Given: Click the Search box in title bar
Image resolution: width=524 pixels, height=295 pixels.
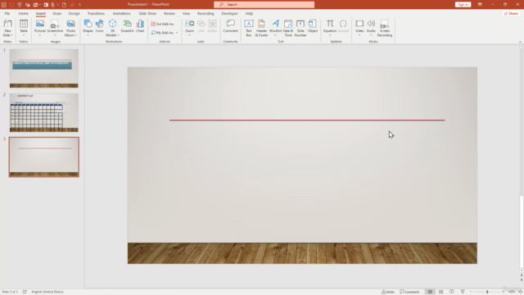Looking at the screenshot, I should (264, 5).
